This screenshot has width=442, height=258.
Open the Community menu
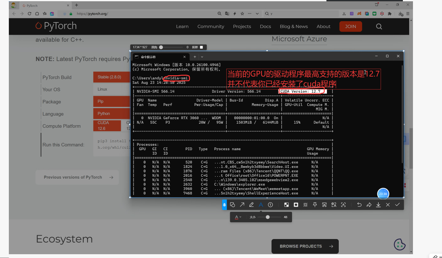pos(211,27)
